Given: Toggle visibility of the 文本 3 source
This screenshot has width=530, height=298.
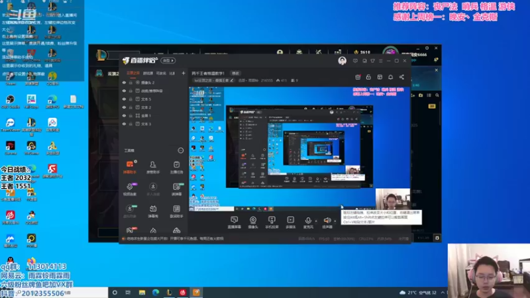Looking at the screenshot, I should [x=124, y=124].
